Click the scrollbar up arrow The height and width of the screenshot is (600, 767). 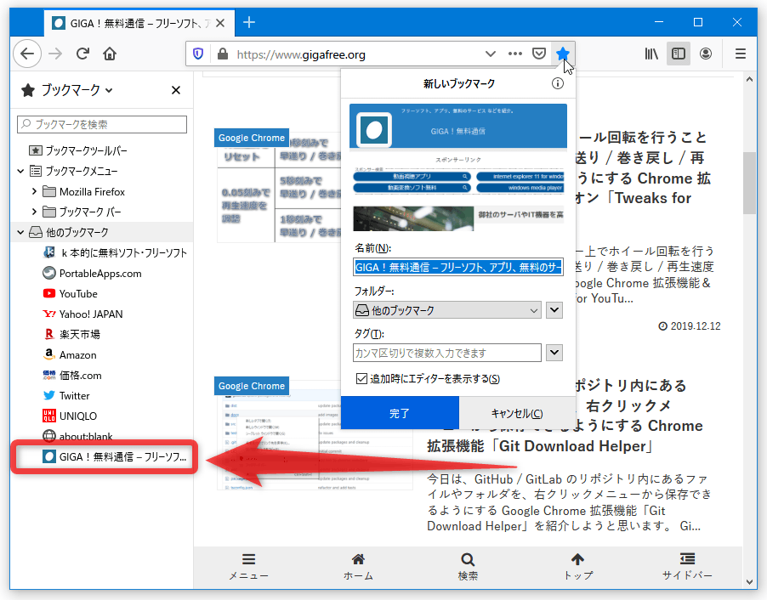[x=749, y=79]
